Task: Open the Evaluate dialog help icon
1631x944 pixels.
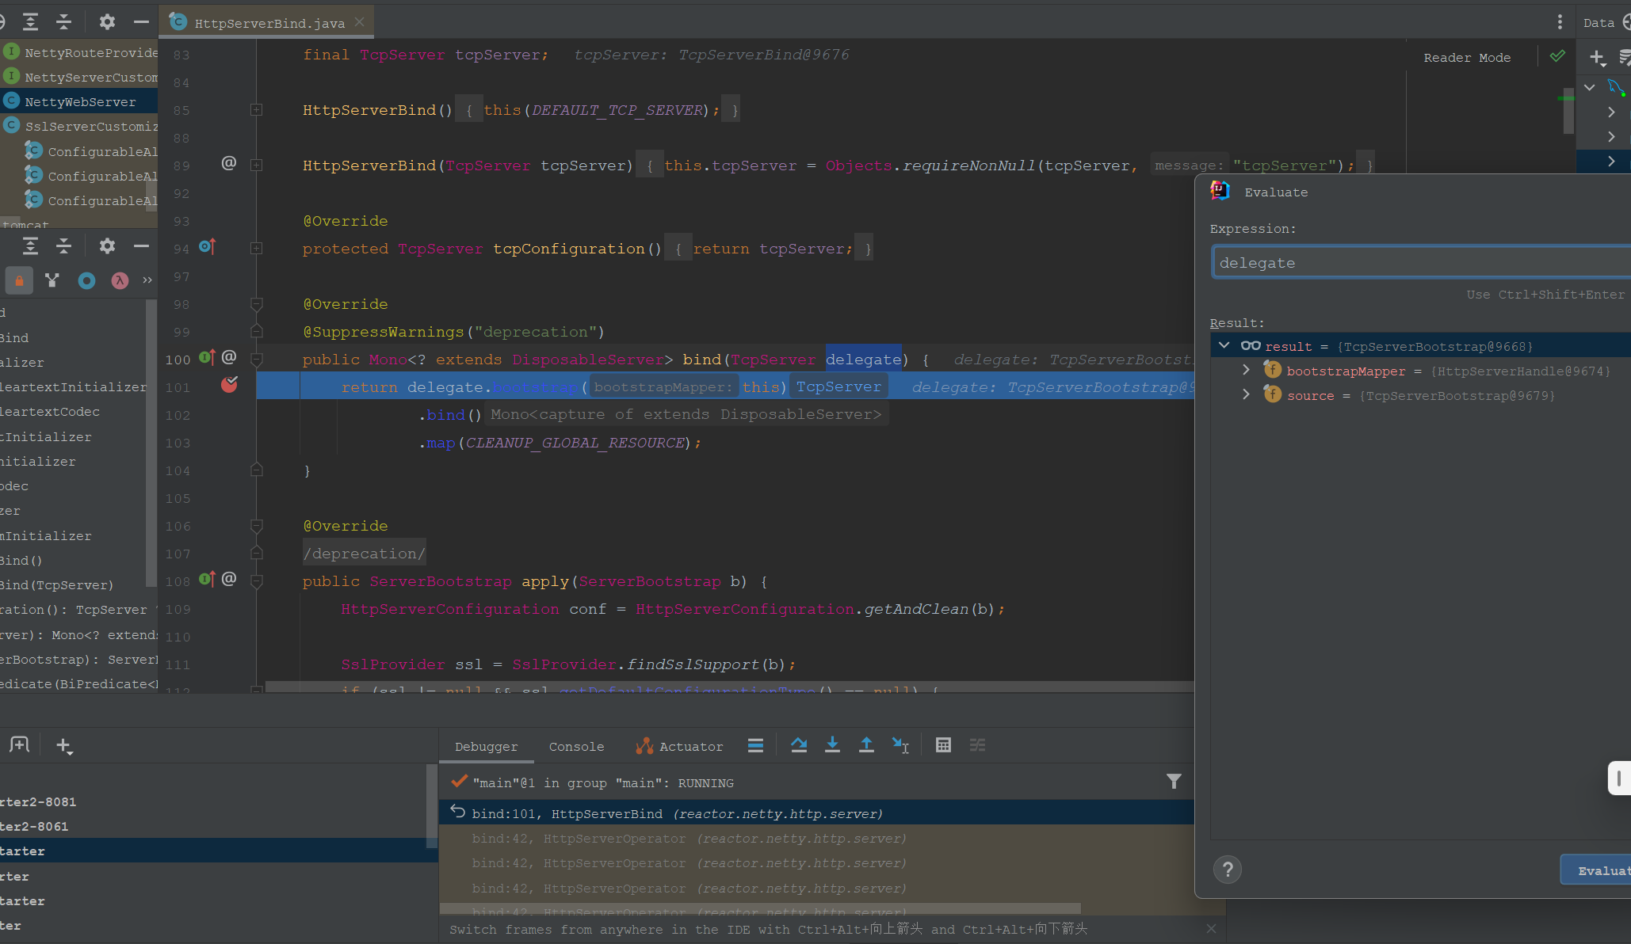Action: (x=1228, y=870)
